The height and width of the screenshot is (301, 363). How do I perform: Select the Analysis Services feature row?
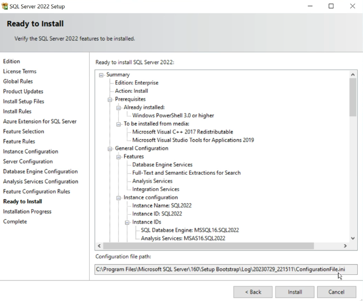click(x=152, y=181)
